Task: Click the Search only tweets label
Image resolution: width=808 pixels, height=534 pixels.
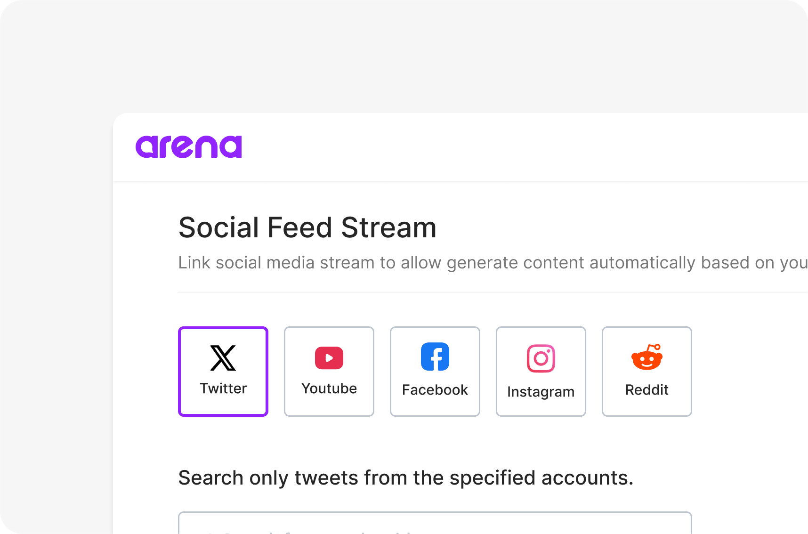Action: tap(406, 478)
